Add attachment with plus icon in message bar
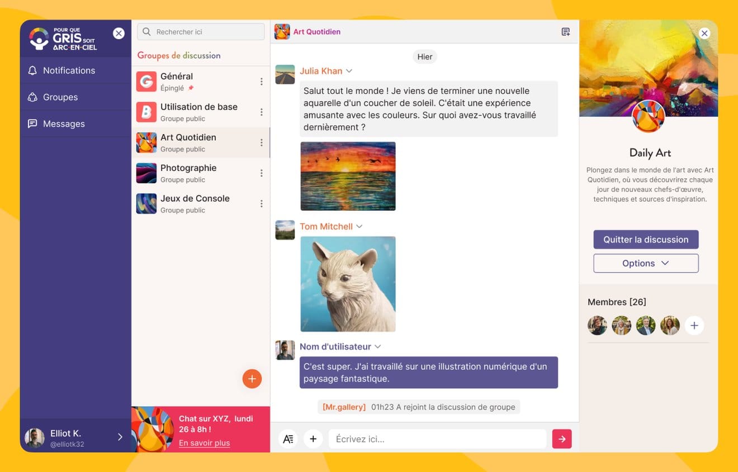 point(313,439)
